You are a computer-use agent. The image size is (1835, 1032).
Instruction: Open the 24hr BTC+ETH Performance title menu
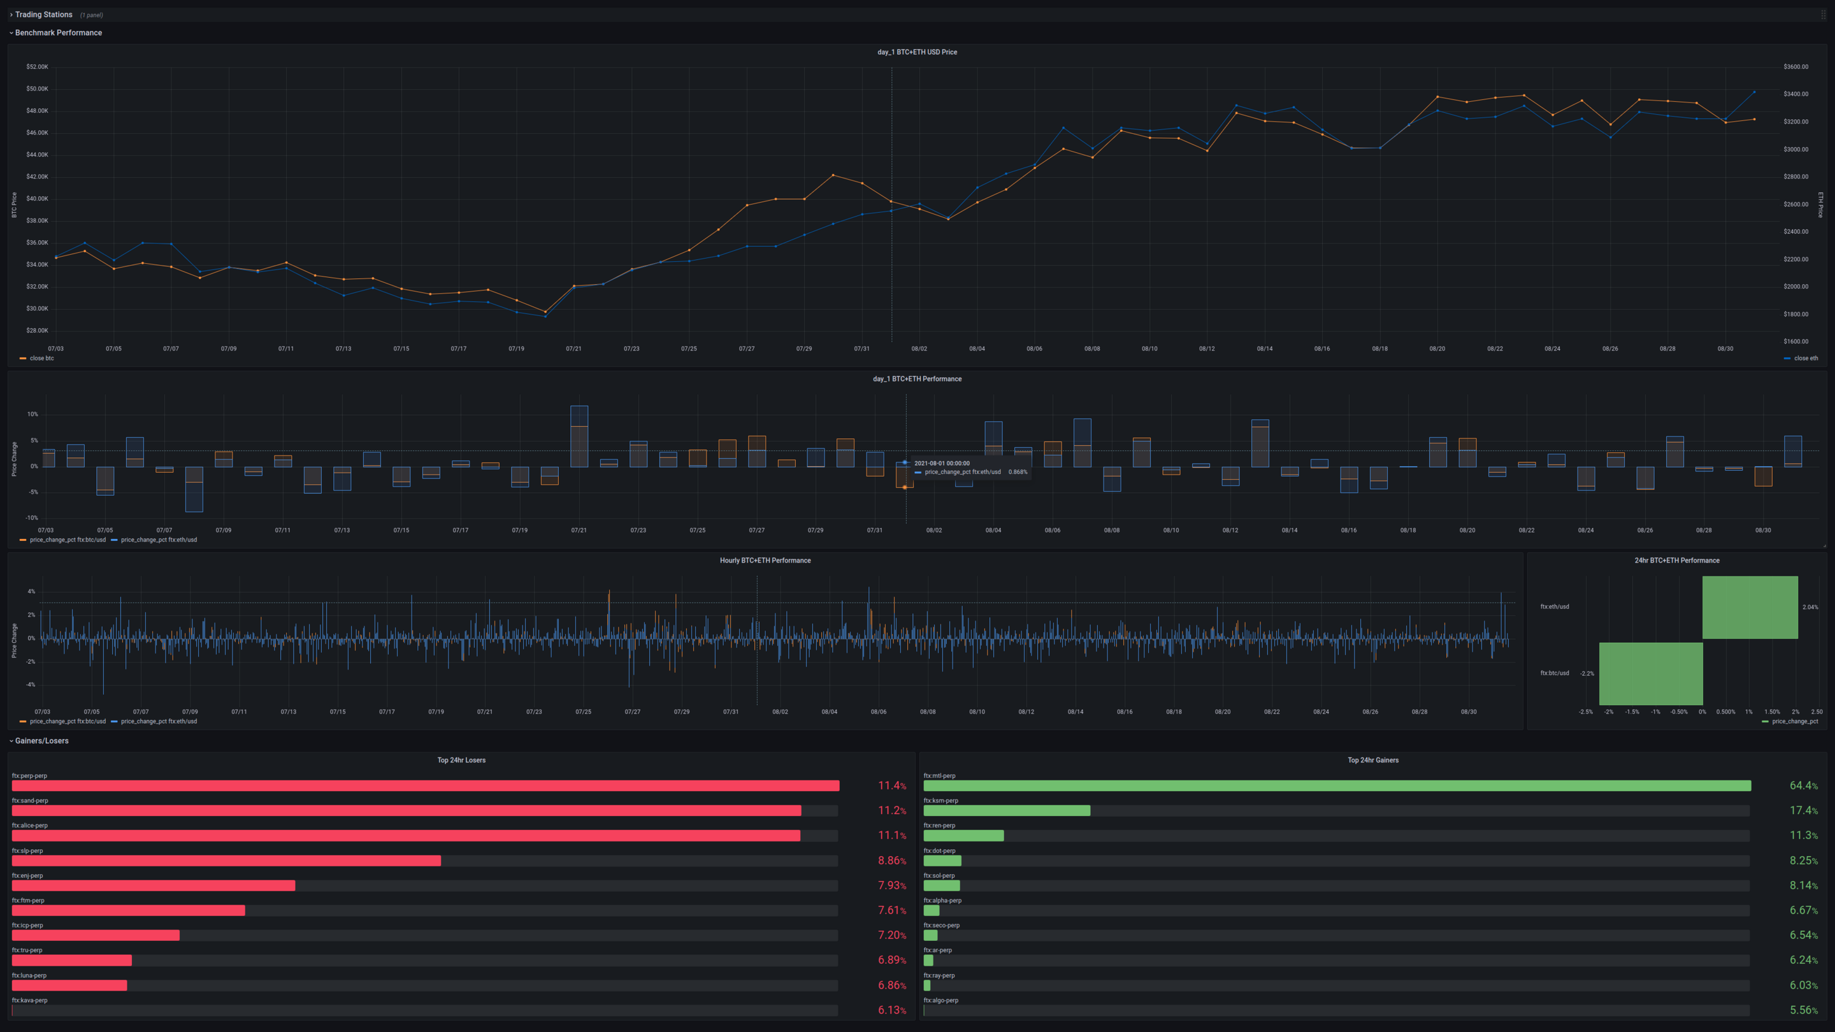(x=1676, y=561)
